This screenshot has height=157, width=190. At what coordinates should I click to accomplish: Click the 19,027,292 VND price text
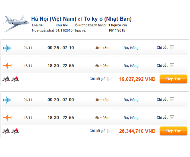137,79
